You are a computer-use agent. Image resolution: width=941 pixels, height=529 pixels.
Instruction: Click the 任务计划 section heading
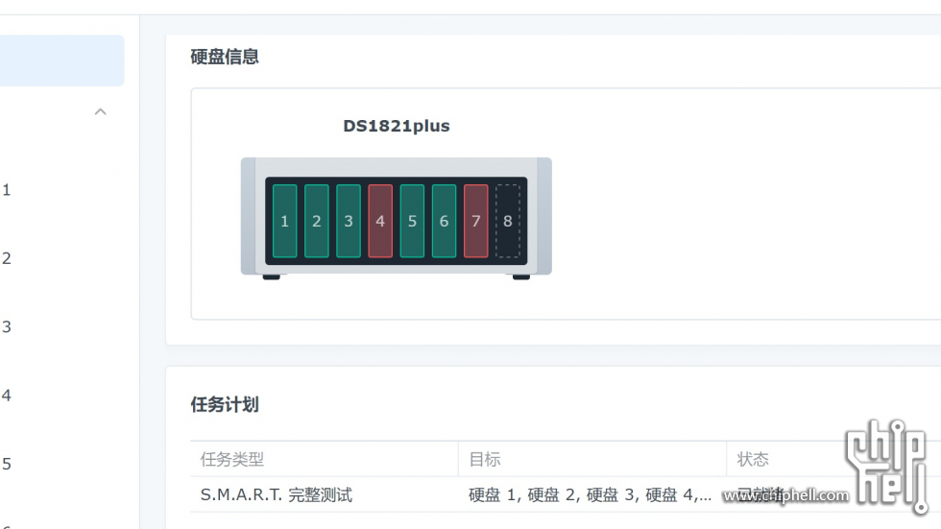click(x=225, y=405)
